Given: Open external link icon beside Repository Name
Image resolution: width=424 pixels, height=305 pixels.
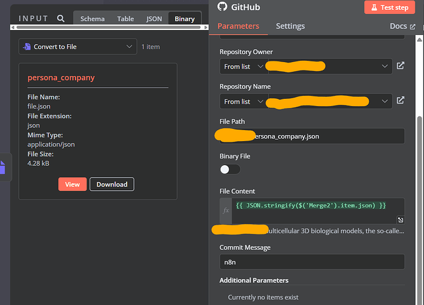Looking at the screenshot, I should (x=401, y=101).
